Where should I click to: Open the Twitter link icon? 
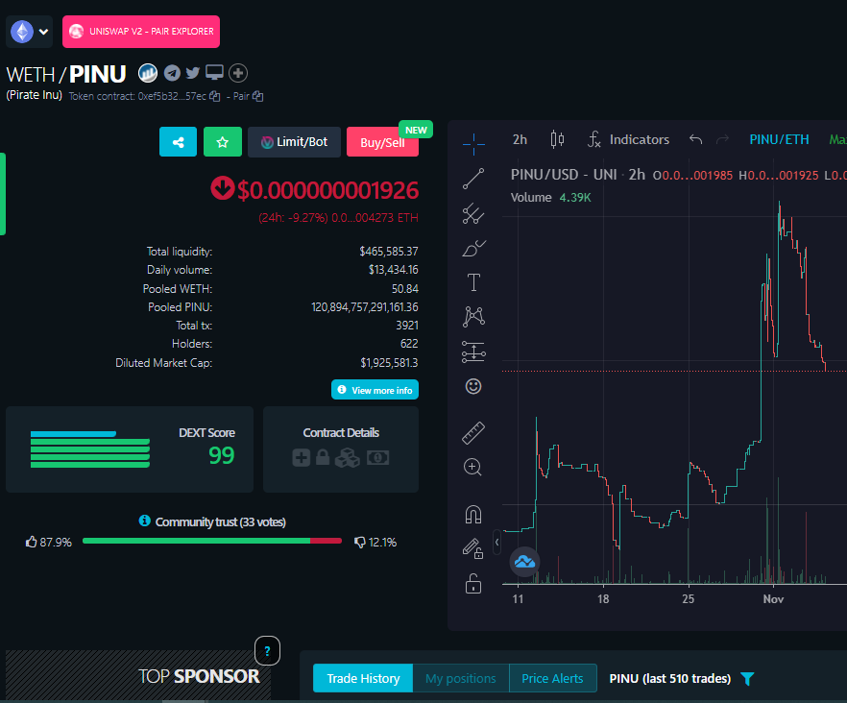[193, 73]
